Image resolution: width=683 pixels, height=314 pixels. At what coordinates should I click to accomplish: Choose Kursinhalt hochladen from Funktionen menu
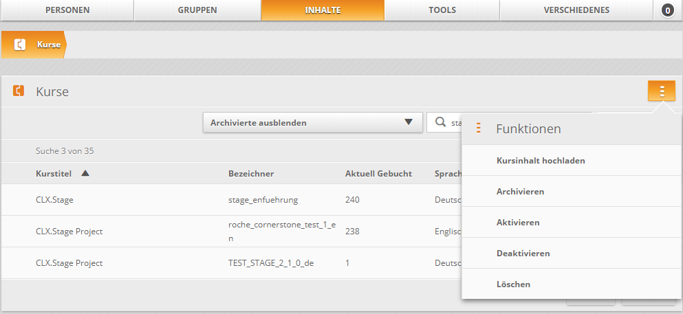pyautogui.click(x=541, y=161)
